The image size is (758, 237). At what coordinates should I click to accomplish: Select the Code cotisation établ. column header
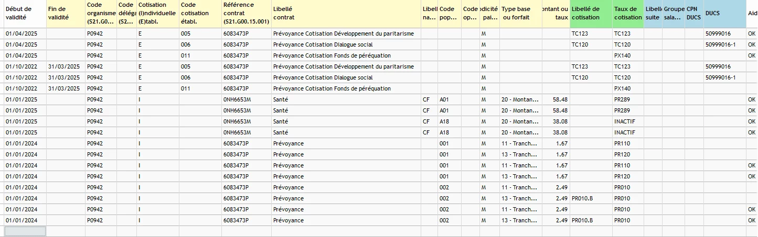[199, 14]
